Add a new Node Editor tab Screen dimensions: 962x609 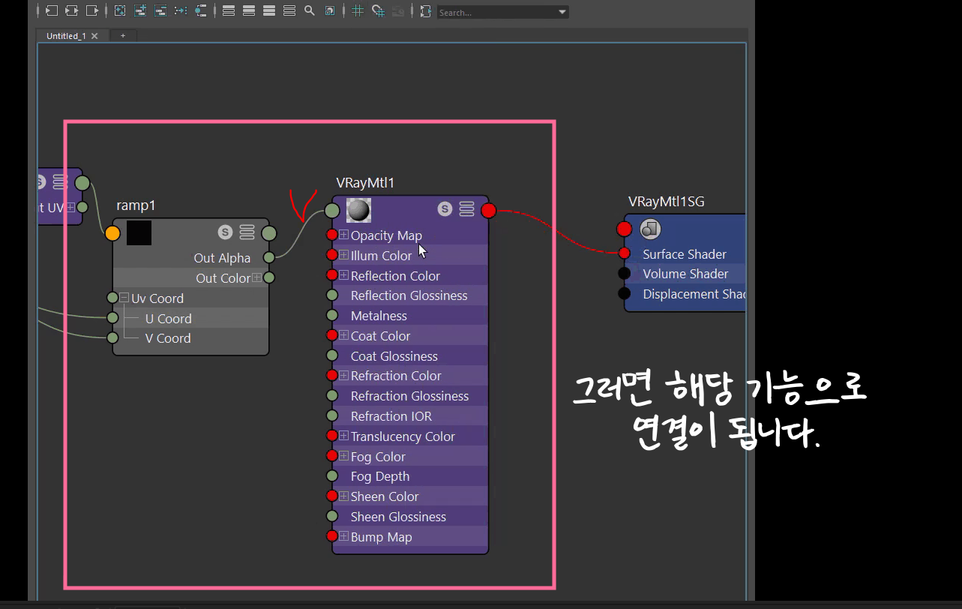point(123,35)
